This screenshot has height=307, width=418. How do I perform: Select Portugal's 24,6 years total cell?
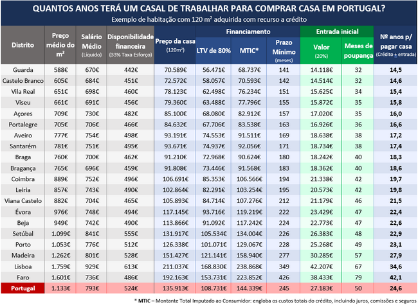(x=396, y=288)
